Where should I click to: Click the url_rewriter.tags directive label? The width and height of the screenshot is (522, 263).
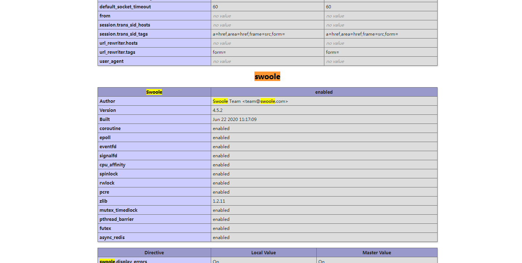tap(117, 52)
